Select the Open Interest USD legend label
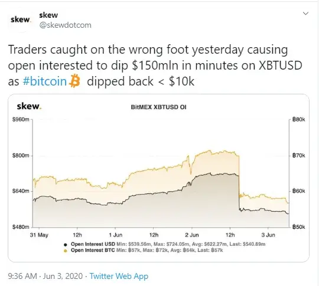319x286 pixels. coord(93,244)
